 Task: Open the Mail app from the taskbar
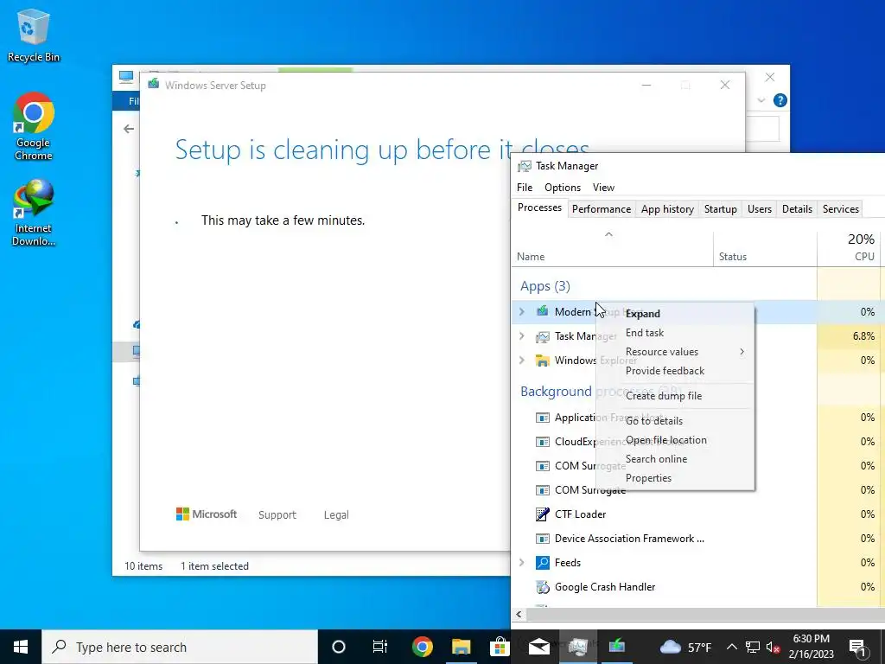(x=539, y=647)
